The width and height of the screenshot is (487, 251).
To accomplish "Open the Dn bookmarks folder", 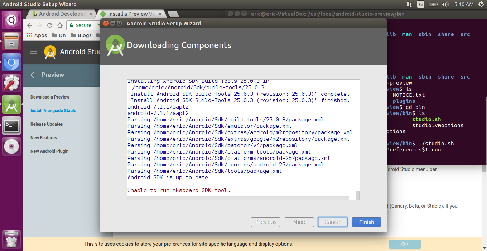I will (x=59, y=35).
